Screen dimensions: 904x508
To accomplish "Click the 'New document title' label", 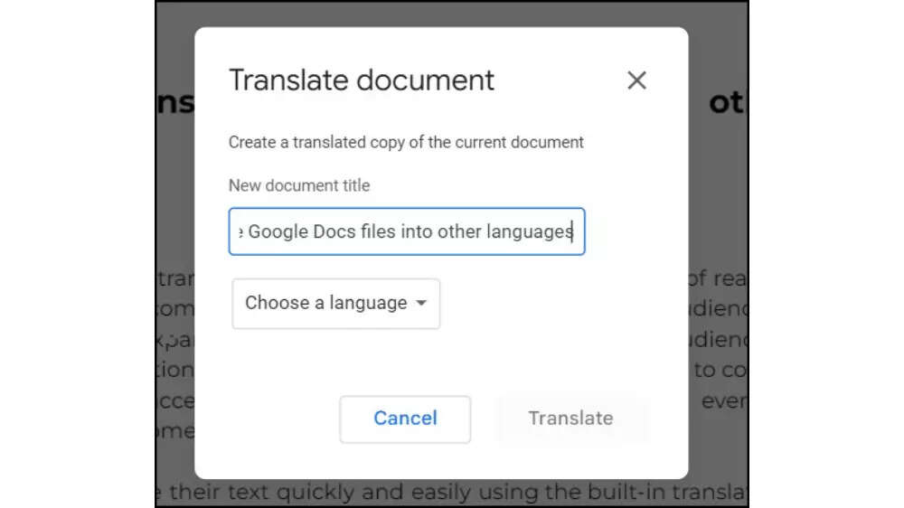I will [299, 185].
